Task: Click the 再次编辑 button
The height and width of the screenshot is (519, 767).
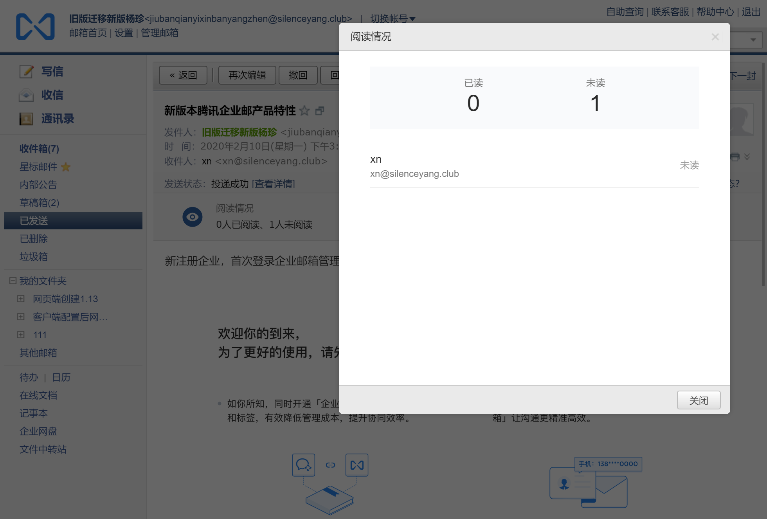Action: 247,75
